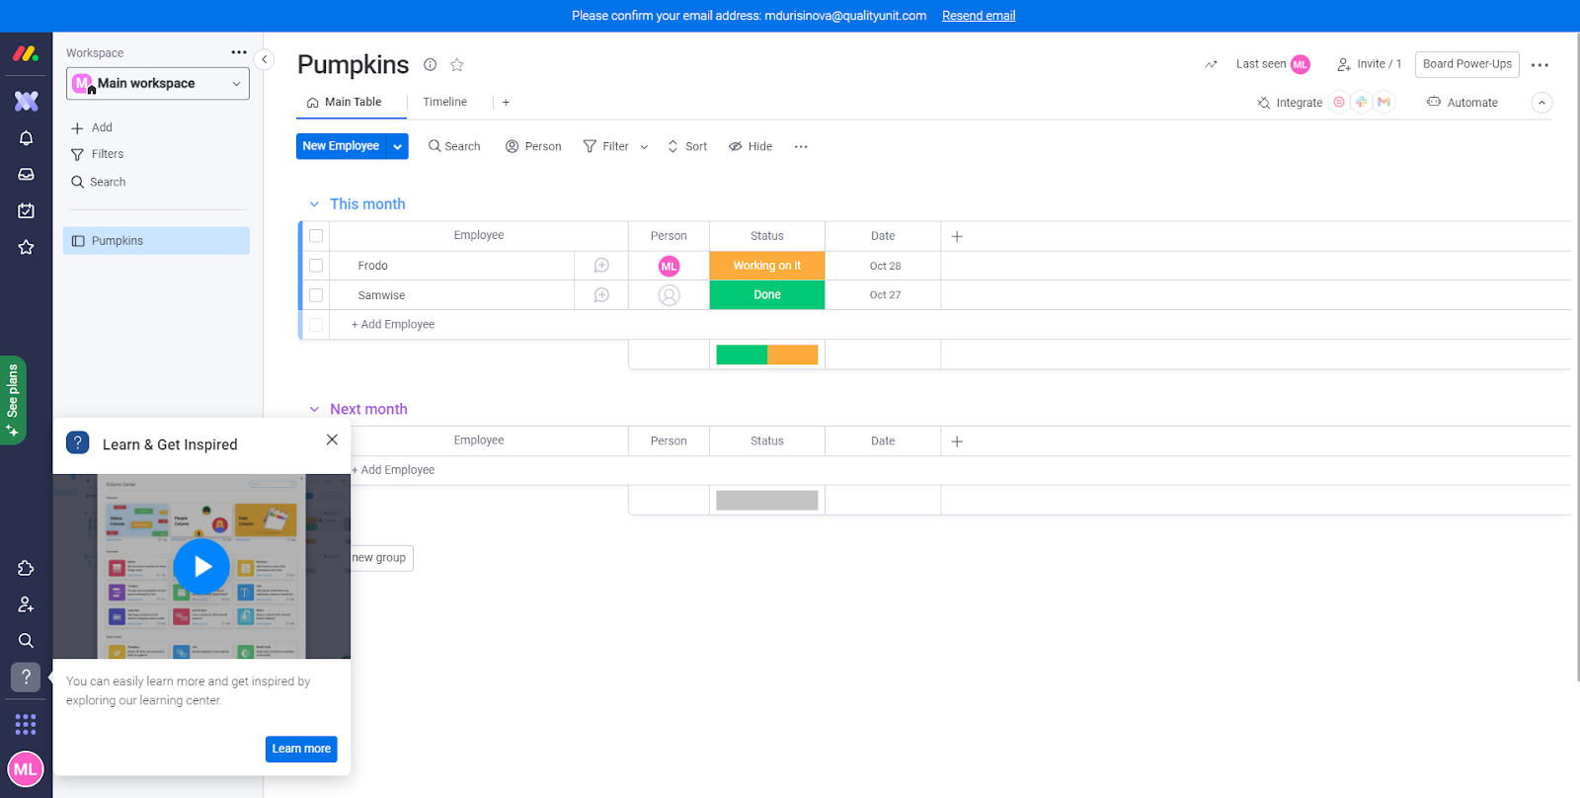
Task: Play the Learn & Get Inspired video
Action: tap(201, 566)
